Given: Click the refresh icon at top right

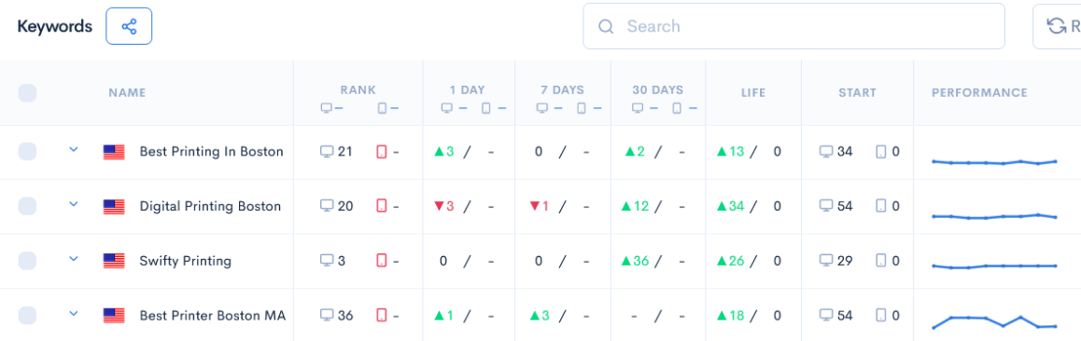Looking at the screenshot, I should (x=1056, y=26).
